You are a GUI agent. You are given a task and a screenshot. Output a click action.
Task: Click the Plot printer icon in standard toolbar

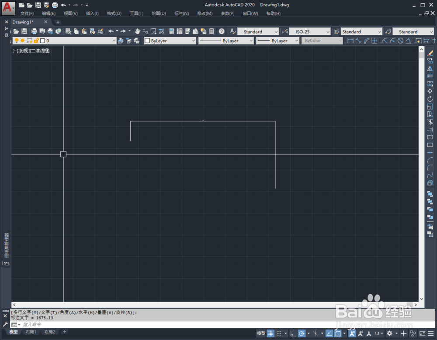(34, 31)
